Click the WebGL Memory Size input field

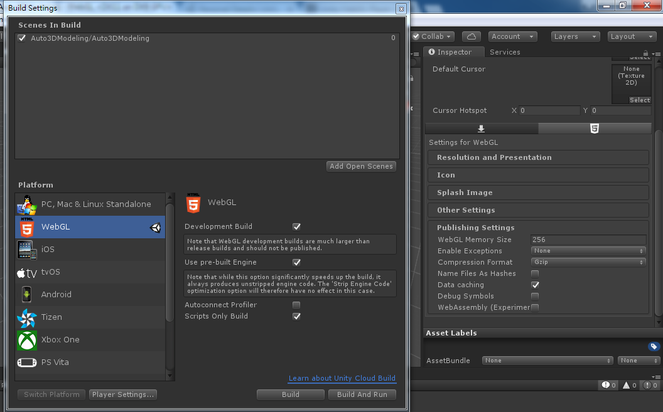pyautogui.click(x=588, y=240)
